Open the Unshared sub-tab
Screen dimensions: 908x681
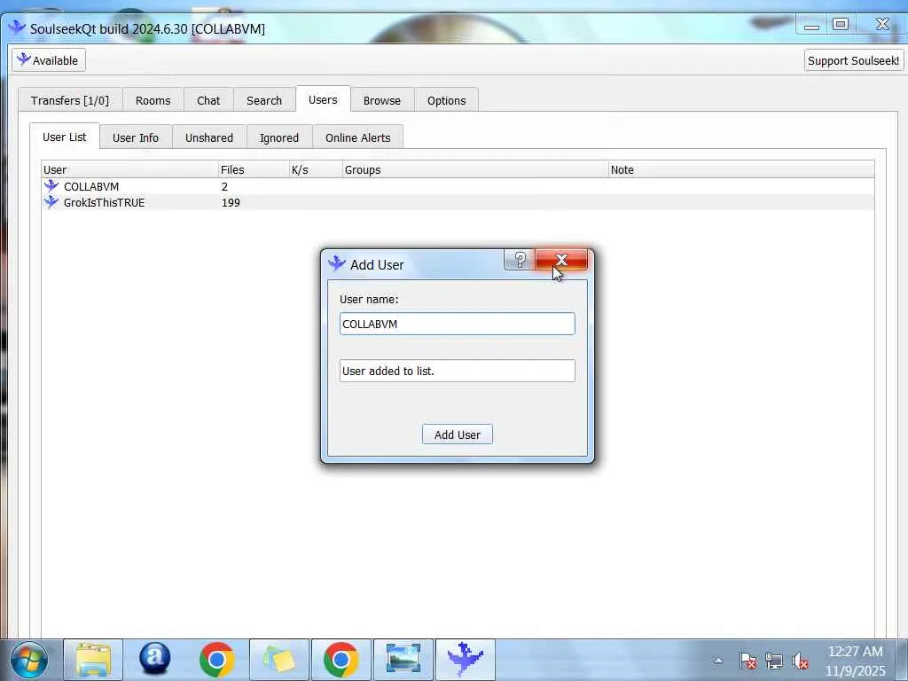click(209, 137)
